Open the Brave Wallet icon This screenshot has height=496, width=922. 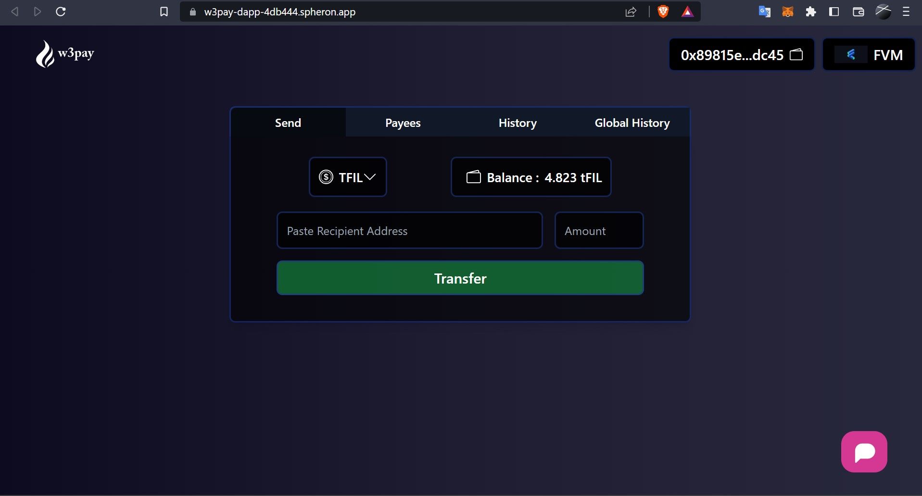(859, 12)
